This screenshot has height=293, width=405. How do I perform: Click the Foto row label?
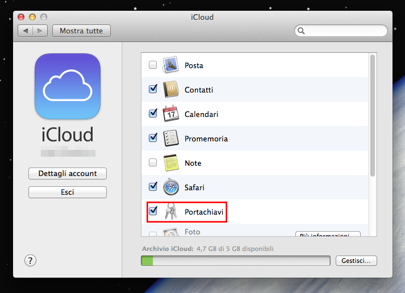click(x=193, y=232)
